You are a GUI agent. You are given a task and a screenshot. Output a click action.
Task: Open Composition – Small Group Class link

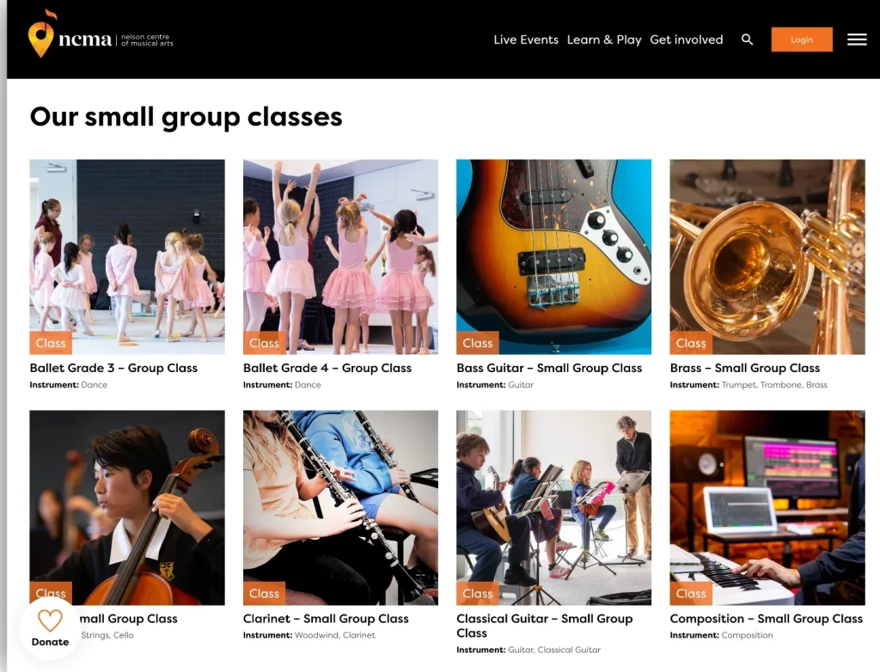pyautogui.click(x=766, y=619)
